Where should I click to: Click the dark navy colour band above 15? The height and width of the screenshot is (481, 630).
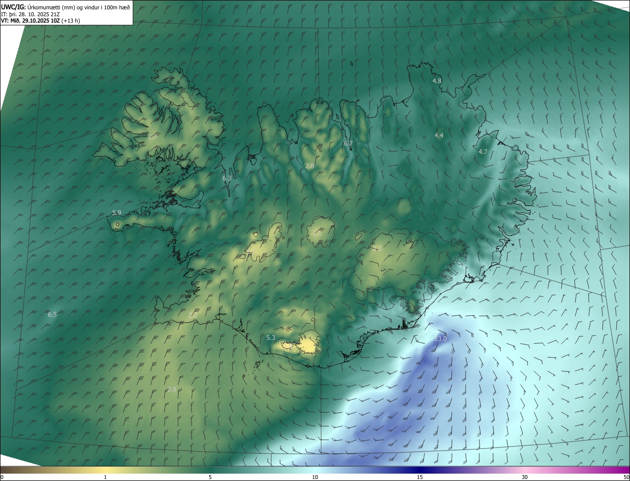[420, 470]
